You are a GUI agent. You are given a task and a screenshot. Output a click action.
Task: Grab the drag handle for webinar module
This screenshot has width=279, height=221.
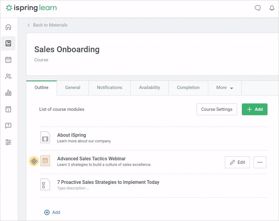[34, 161]
